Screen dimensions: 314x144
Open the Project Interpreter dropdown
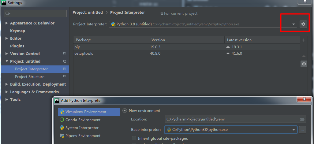click(293, 24)
